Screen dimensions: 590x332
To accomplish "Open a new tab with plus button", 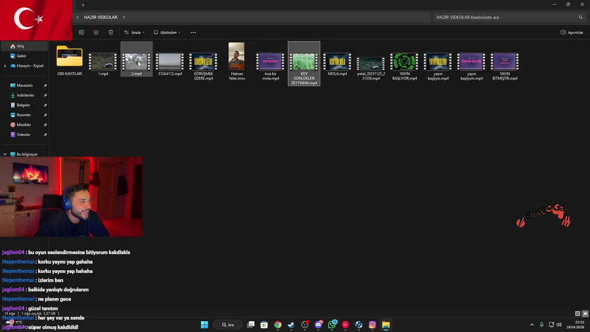I will 83,5.
